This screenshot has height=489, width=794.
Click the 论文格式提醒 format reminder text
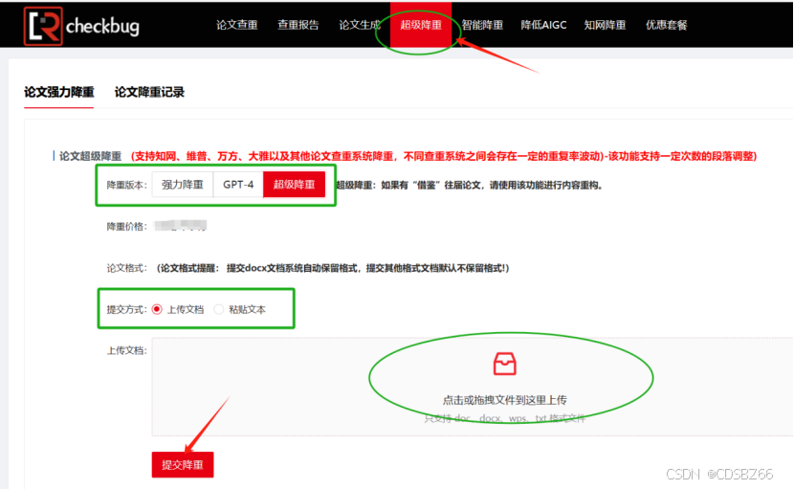(333, 268)
